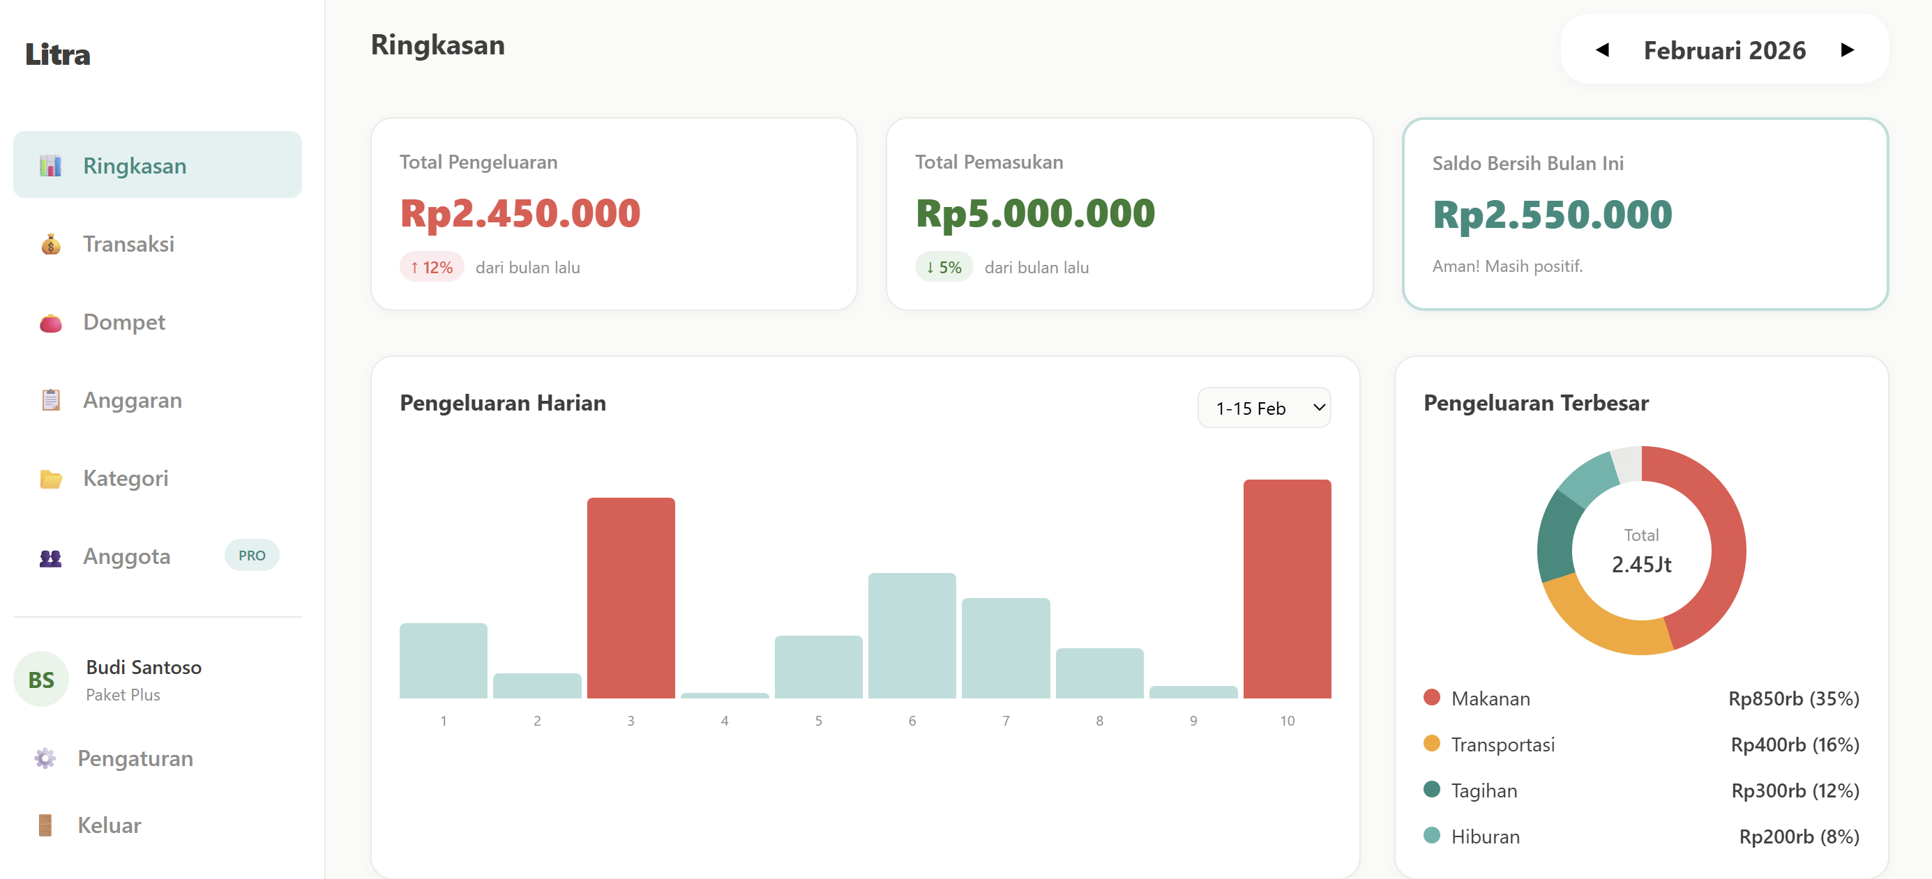The image size is (1932, 879).
Task: Click the bar for day 8
Action: pos(1099,673)
